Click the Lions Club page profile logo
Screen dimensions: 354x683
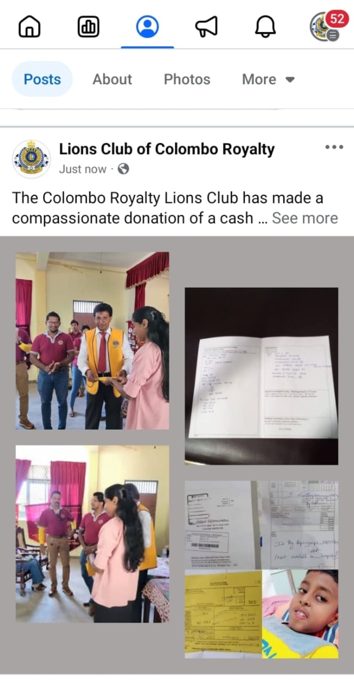pyautogui.click(x=31, y=159)
